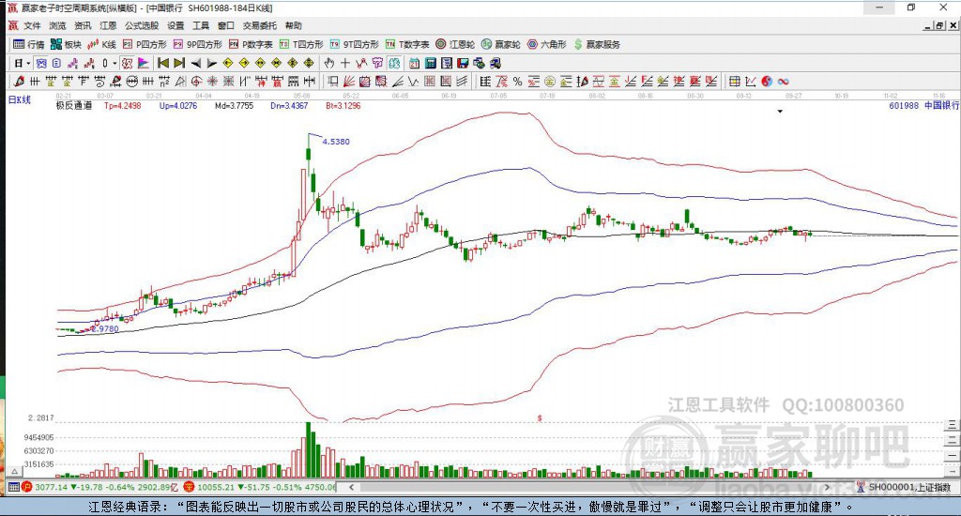Open the 六角形 hexagon tool

(547, 44)
